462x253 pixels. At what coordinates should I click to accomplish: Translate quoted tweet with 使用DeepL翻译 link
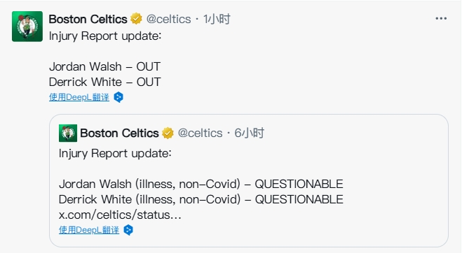click(x=89, y=230)
